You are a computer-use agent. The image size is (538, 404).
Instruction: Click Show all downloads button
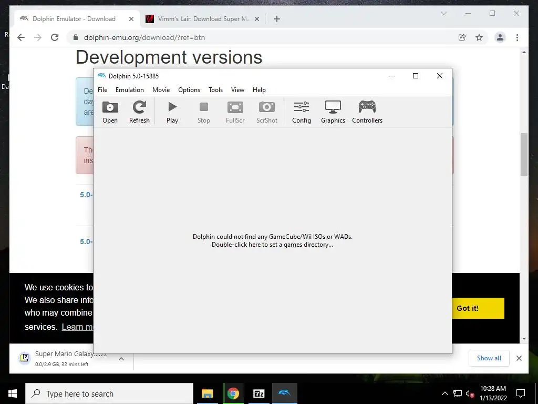coord(489,358)
